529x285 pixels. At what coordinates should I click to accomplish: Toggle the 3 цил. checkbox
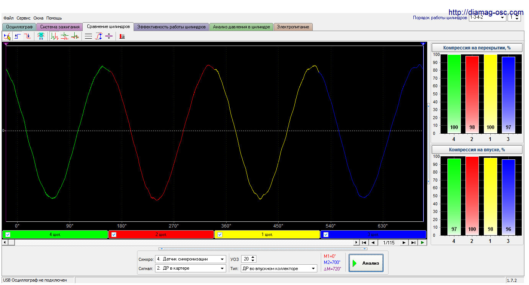pos(326,235)
